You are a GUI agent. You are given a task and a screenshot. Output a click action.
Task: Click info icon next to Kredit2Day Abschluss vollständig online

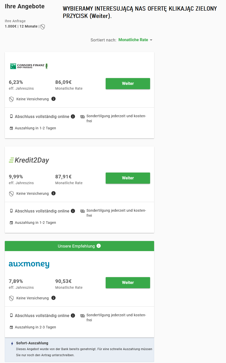click(73, 211)
